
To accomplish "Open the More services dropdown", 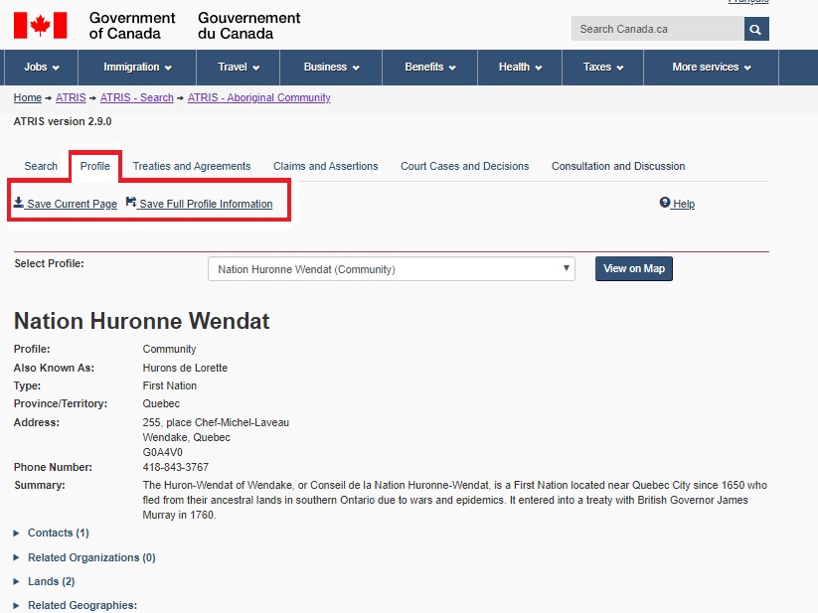I will click(711, 68).
